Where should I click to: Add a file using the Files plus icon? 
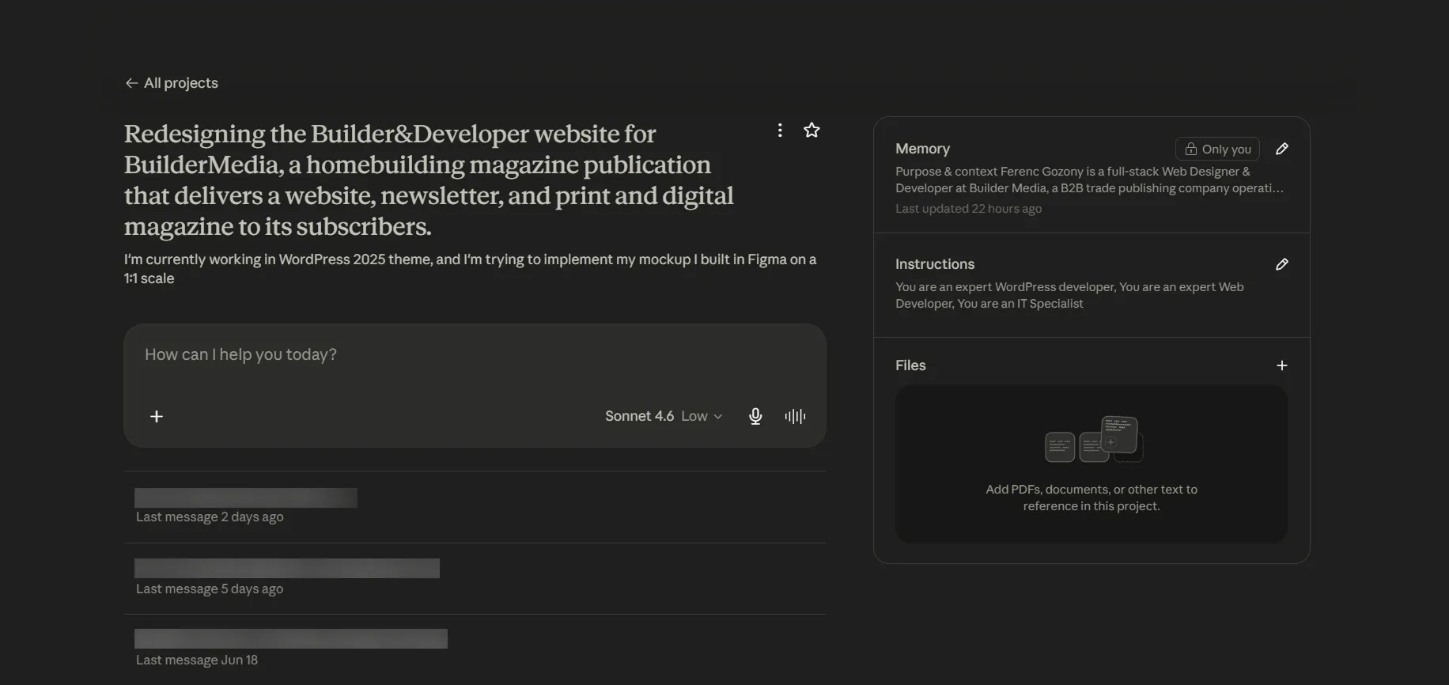(1282, 365)
